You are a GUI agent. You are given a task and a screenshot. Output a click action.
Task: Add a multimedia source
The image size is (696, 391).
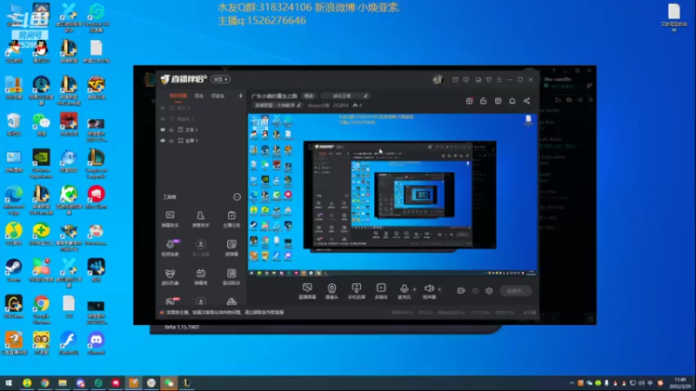click(381, 291)
